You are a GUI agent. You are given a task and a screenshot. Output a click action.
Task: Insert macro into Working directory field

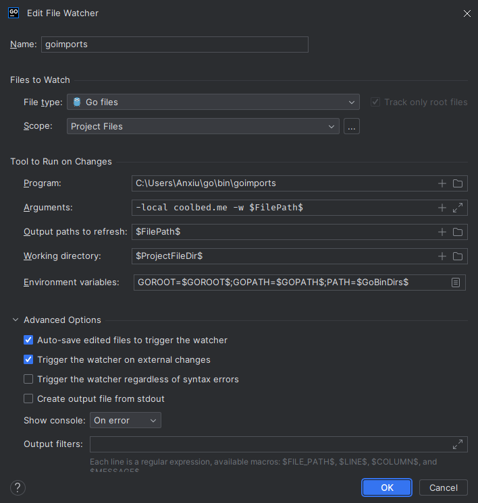(x=442, y=256)
